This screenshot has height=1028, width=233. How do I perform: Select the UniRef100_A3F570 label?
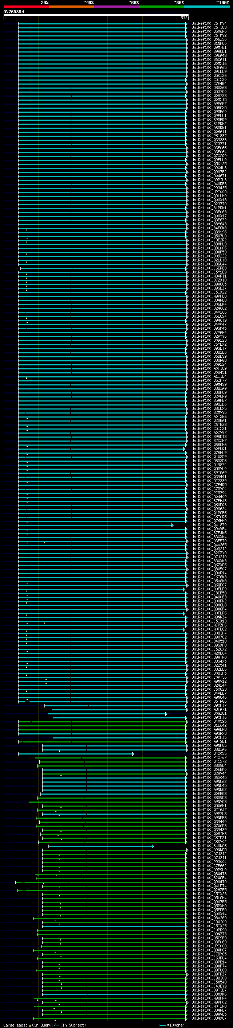[209, 541]
